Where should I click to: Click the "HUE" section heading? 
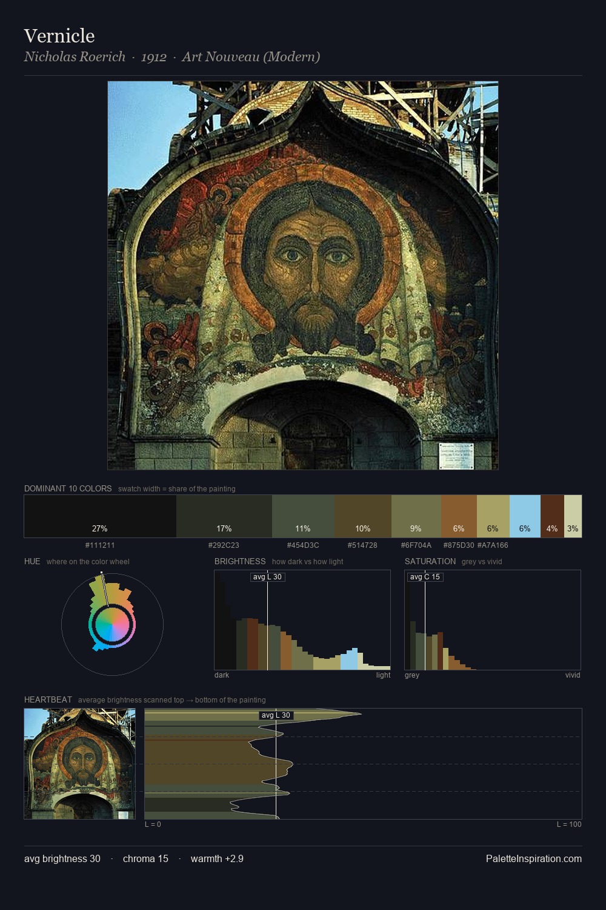click(32, 561)
